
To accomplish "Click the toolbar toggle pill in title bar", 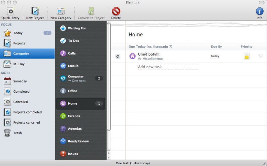I will tap(261, 2).
